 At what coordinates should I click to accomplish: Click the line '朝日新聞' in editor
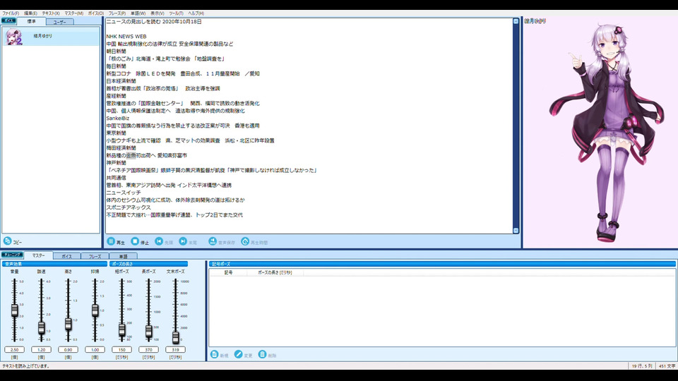(116, 51)
